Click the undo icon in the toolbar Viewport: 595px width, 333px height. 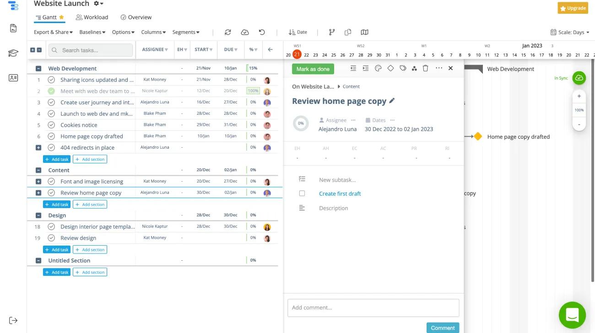[261, 32]
